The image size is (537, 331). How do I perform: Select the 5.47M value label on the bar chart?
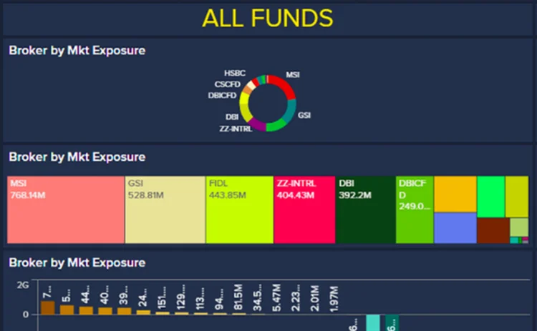click(276, 297)
